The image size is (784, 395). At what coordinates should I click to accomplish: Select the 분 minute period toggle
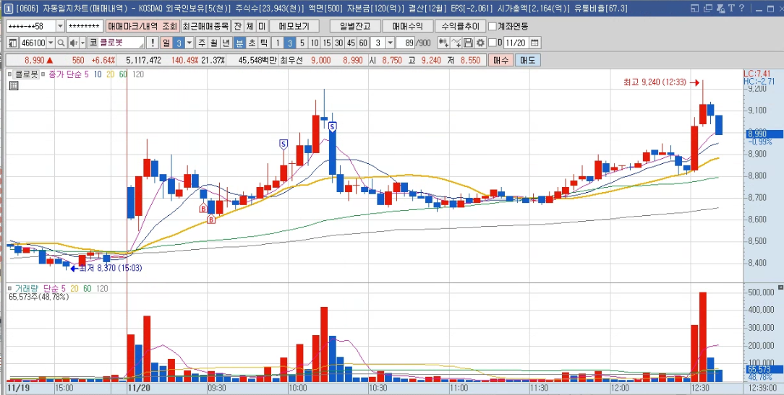[239, 43]
